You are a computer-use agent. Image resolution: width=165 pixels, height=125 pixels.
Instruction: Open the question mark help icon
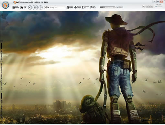point(93,7)
